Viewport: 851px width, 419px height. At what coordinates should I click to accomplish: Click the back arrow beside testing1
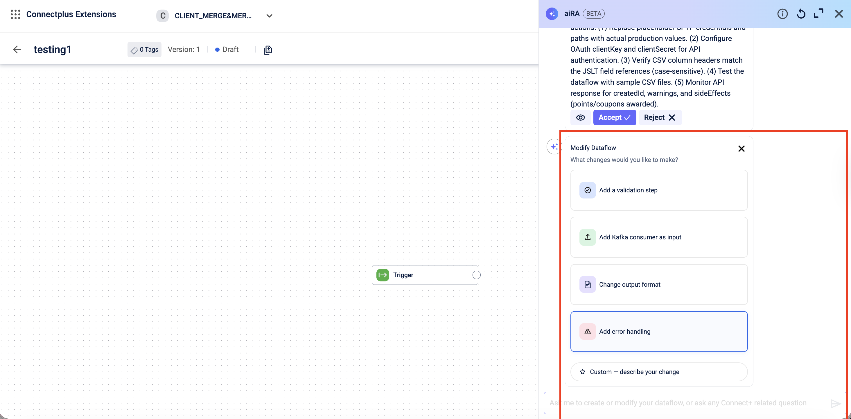coord(17,50)
